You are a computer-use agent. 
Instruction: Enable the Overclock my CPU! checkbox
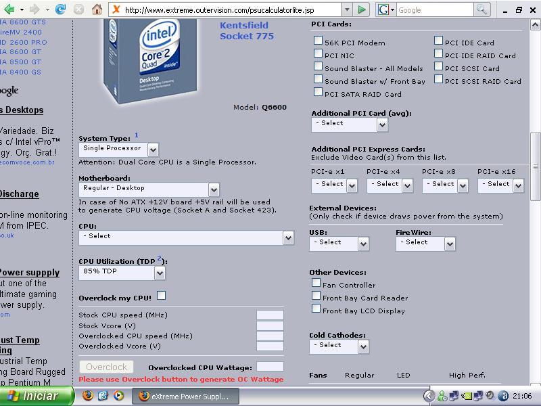click(x=161, y=296)
